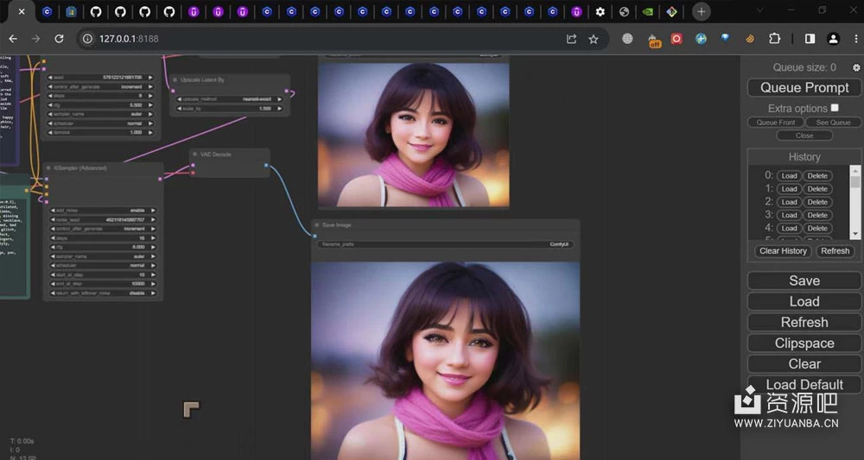This screenshot has width=864, height=460.
Task: Click the browser back arrow
Action: point(13,39)
